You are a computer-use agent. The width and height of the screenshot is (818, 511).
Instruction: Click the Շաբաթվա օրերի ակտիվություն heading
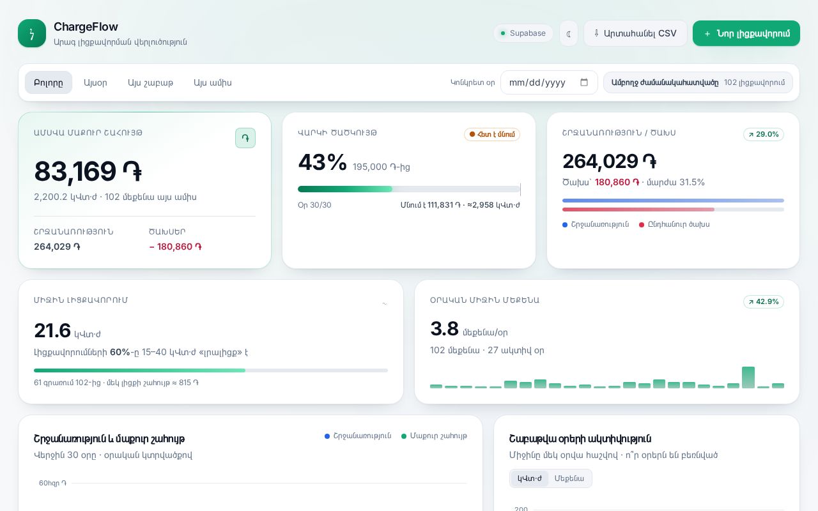coord(580,439)
